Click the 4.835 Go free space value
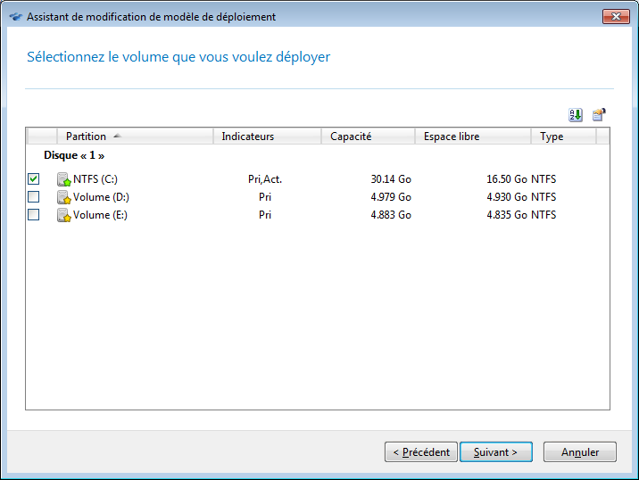This screenshot has height=480, width=639. pyautogui.click(x=507, y=215)
